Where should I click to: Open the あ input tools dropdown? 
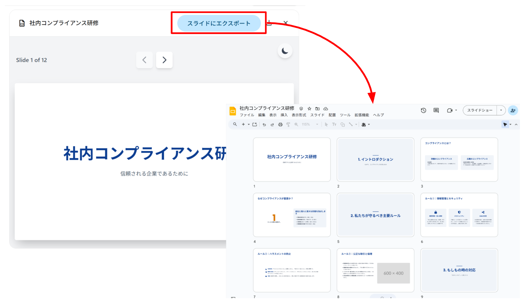(x=366, y=124)
